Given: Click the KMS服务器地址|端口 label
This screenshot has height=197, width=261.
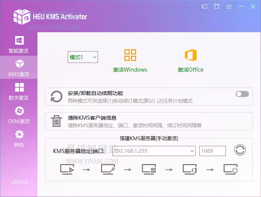Looking at the screenshot, I should coord(79,151).
